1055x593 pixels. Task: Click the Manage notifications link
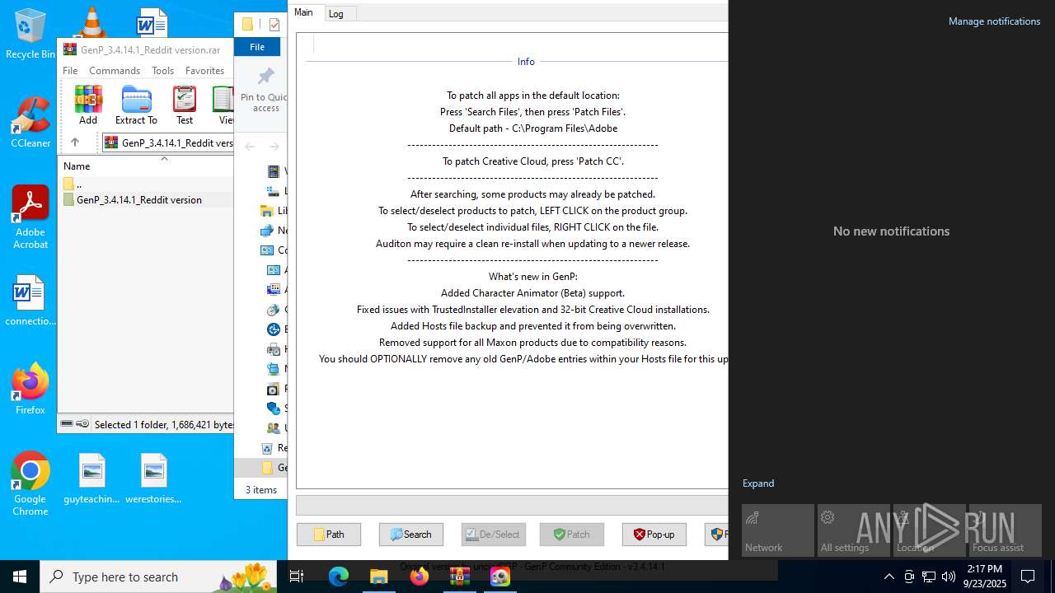pyautogui.click(x=994, y=21)
